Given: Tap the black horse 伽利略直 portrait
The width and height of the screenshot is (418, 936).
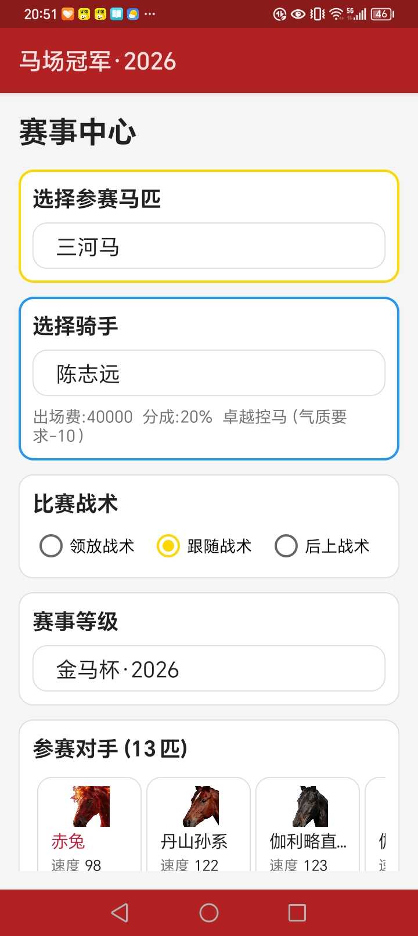Looking at the screenshot, I should pos(308,807).
